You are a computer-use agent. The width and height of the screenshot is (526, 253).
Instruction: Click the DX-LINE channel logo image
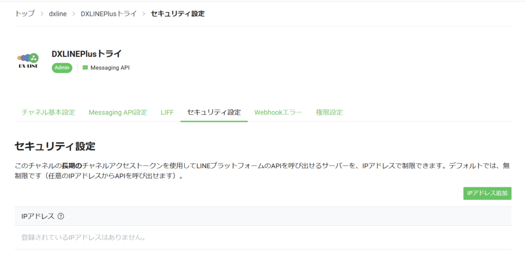28,61
